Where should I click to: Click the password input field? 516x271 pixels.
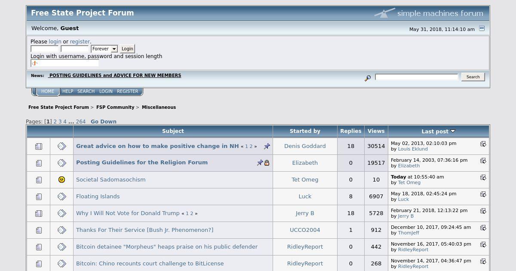click(75, 49)
